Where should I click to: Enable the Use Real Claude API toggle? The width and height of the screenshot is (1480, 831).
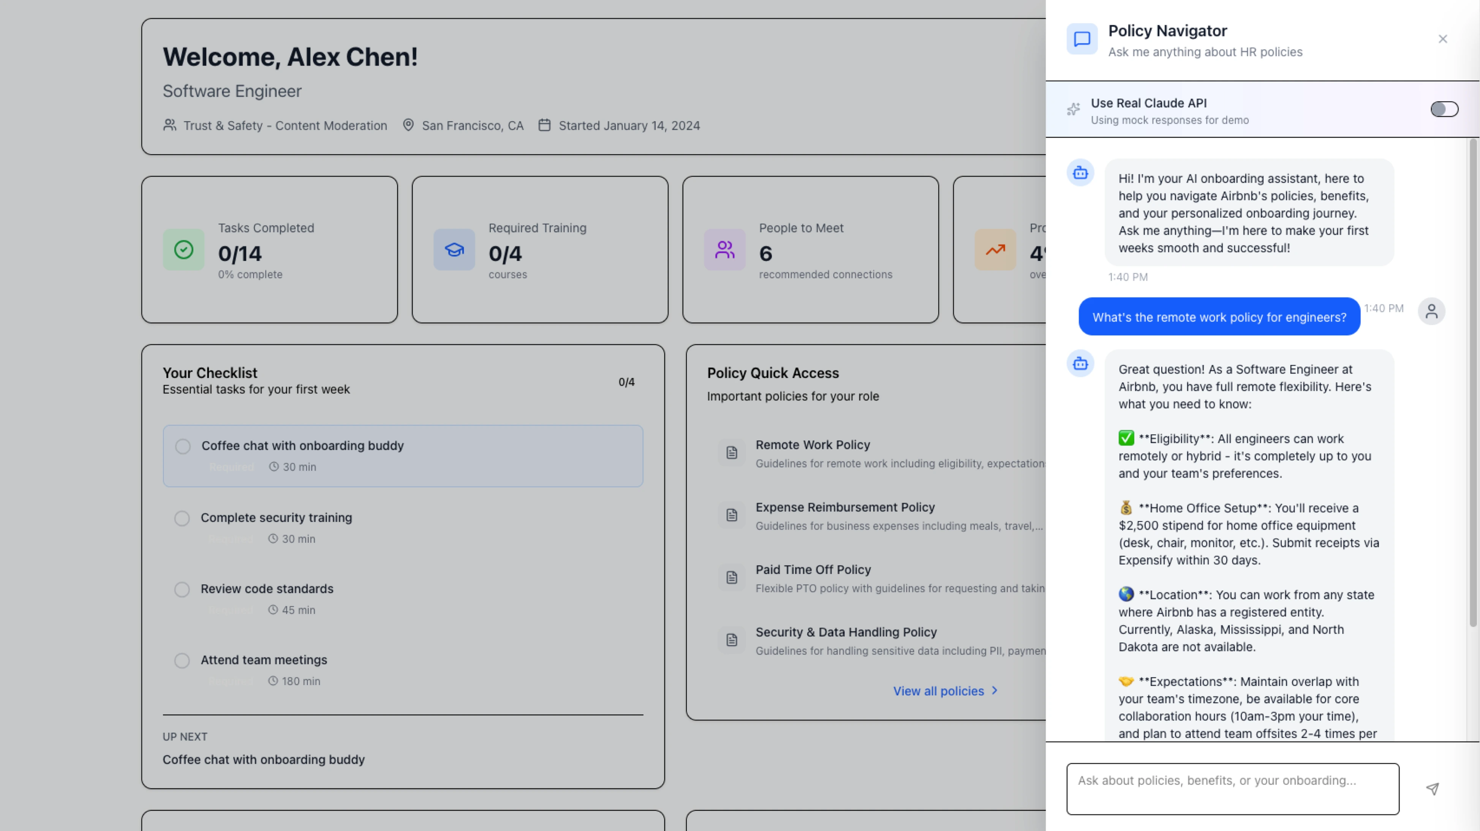(x=1444, y=109)
